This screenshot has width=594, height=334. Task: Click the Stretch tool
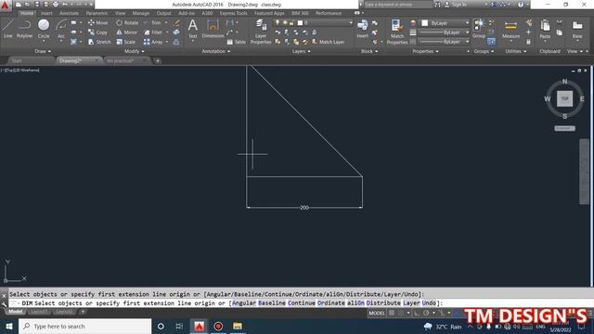click(x=99, y=42)
